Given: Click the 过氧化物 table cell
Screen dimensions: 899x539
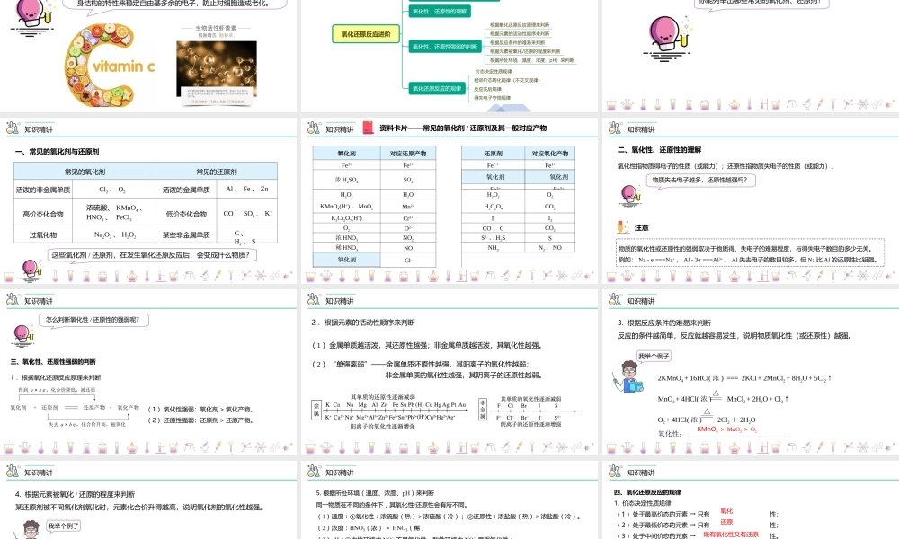Looking at the screenshot, I should (43, 234).
